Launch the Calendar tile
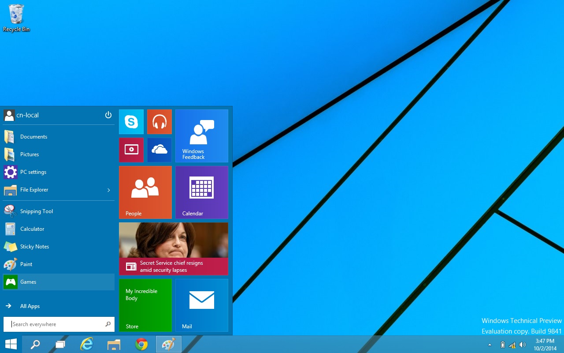Viewport: 564px width, 353px height. (201, 192)
